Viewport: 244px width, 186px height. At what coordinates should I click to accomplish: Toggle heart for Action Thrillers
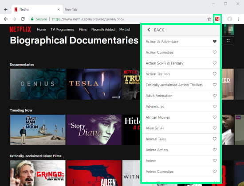coord(215,74)
